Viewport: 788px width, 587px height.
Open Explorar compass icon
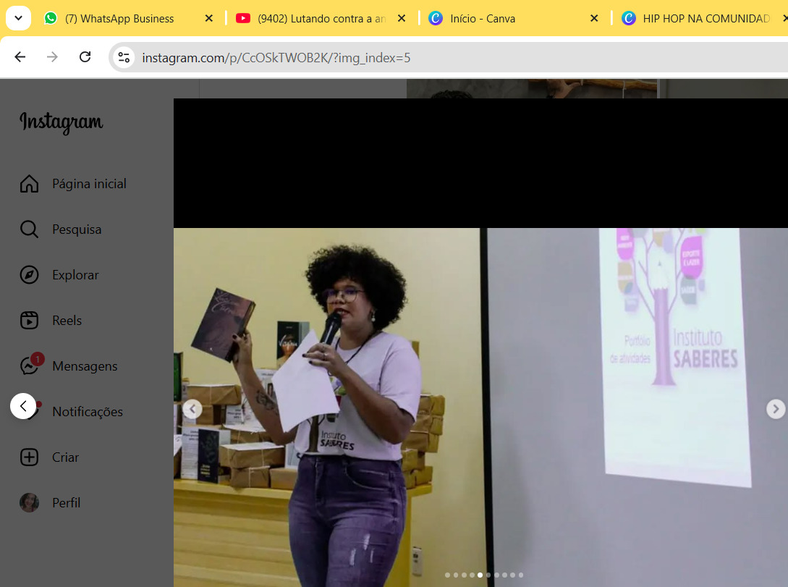point(29,275)
